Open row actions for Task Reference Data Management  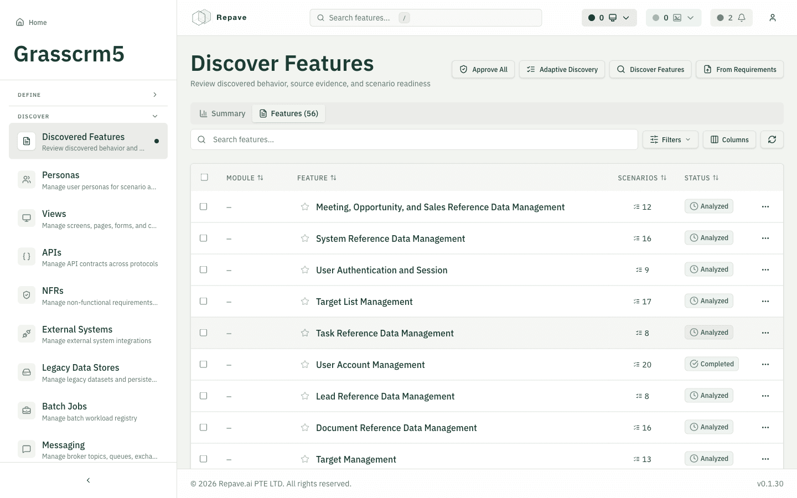click(x=765, y=333)
